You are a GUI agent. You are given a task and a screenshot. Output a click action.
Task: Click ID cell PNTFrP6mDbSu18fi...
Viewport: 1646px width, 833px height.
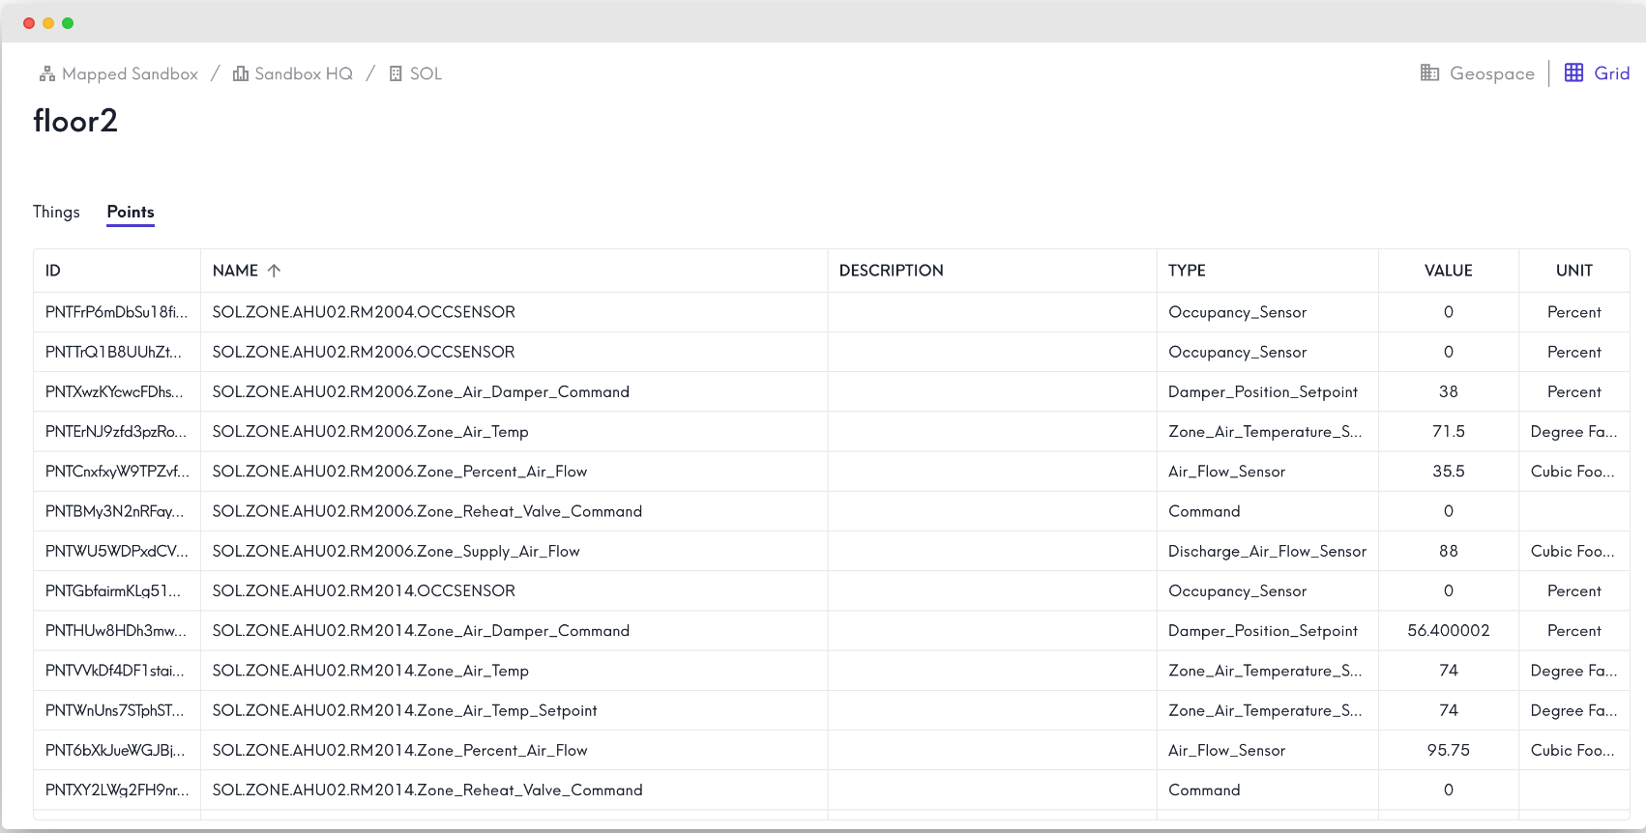coord(117,312)
